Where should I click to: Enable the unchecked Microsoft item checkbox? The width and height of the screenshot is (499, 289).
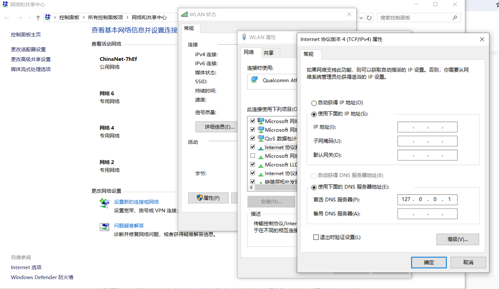point(253,156)
